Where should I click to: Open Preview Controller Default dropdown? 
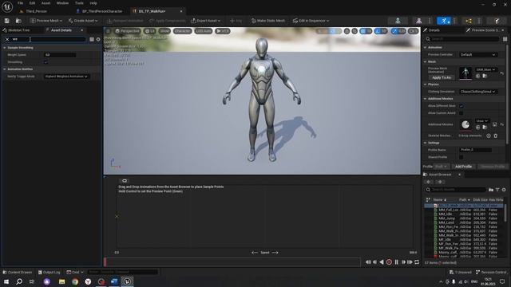point(478,55)
